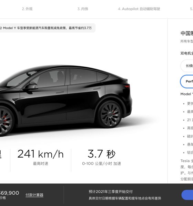Click the price ending 69,900

pos(10,193)
